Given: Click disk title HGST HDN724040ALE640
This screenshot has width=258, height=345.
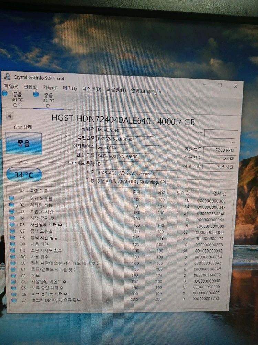Looking at the screenshot, I should (x=101, y=119).
